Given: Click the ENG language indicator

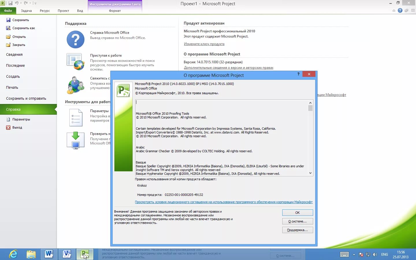Looking at the screenshot, I should [385, 255].
